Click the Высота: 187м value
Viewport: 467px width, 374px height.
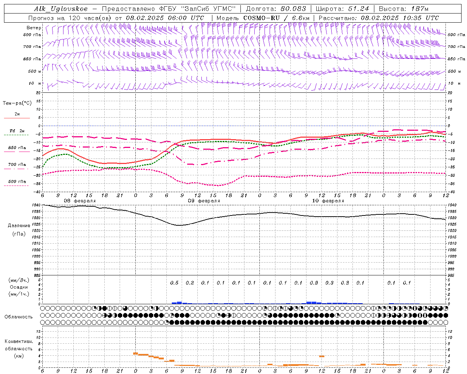pos(404,9)
